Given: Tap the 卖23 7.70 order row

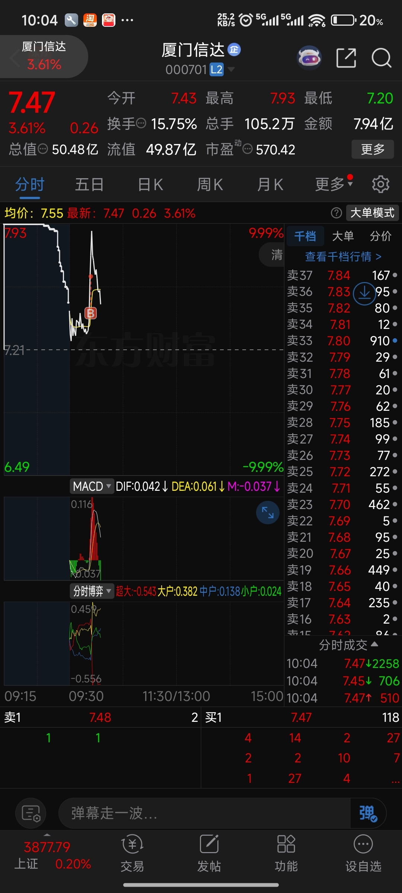Looking at the screenshot, I should [x=342, y=505].
